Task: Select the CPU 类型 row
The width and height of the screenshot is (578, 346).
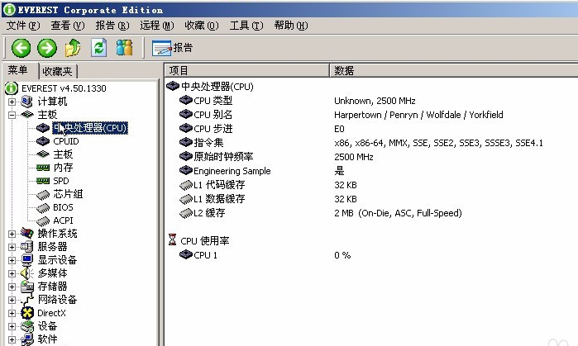Action: click(x=371, y=101)
